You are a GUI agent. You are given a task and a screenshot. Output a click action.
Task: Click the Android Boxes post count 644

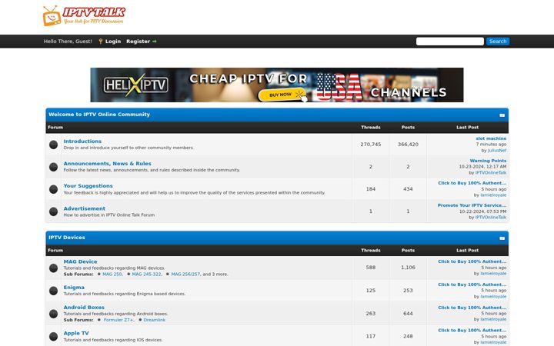[408, 314]
